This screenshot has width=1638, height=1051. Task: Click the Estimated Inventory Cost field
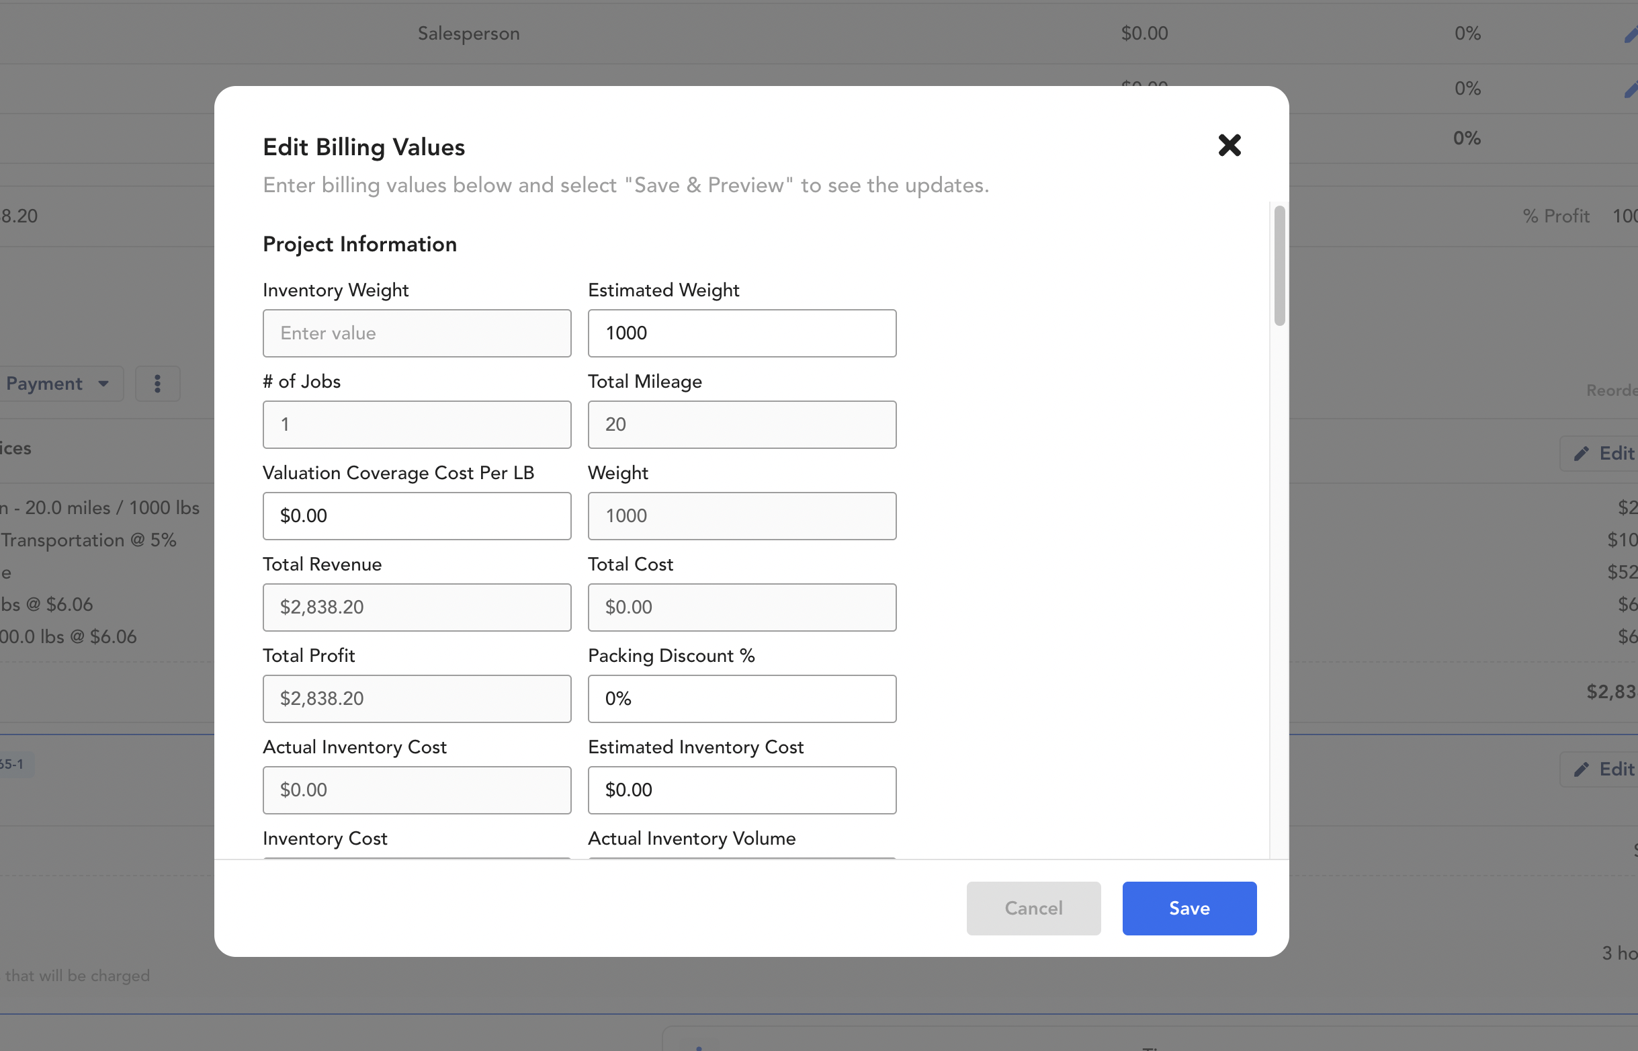[x=742, y=790]
